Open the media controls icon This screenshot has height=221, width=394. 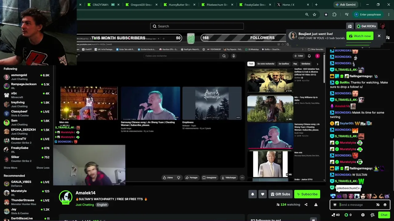[x=347, y=14]
